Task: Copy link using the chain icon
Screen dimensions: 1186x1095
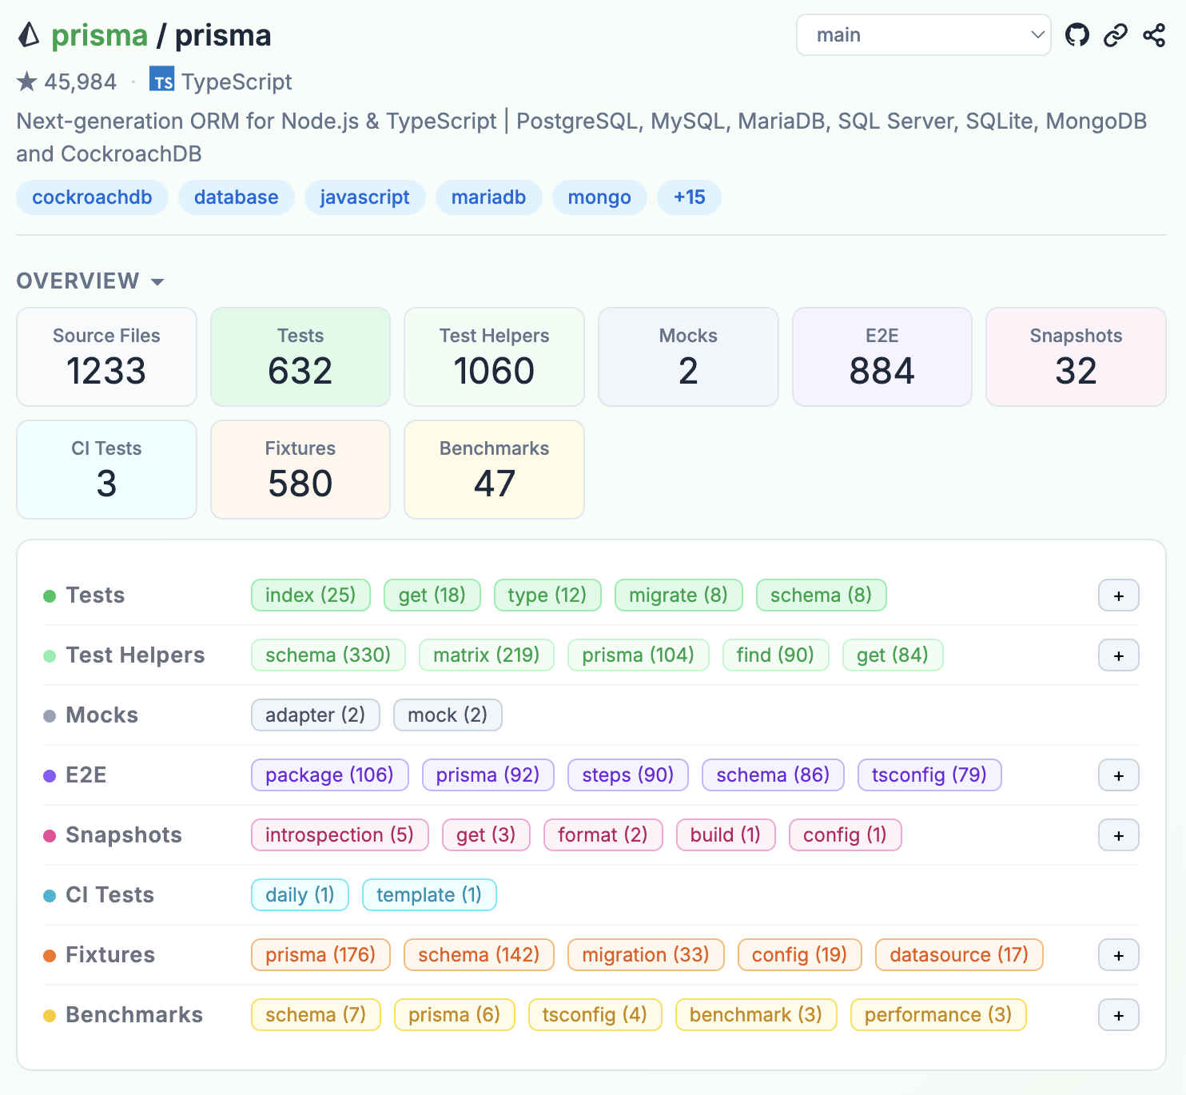Action: click(x=1116, y=35)
